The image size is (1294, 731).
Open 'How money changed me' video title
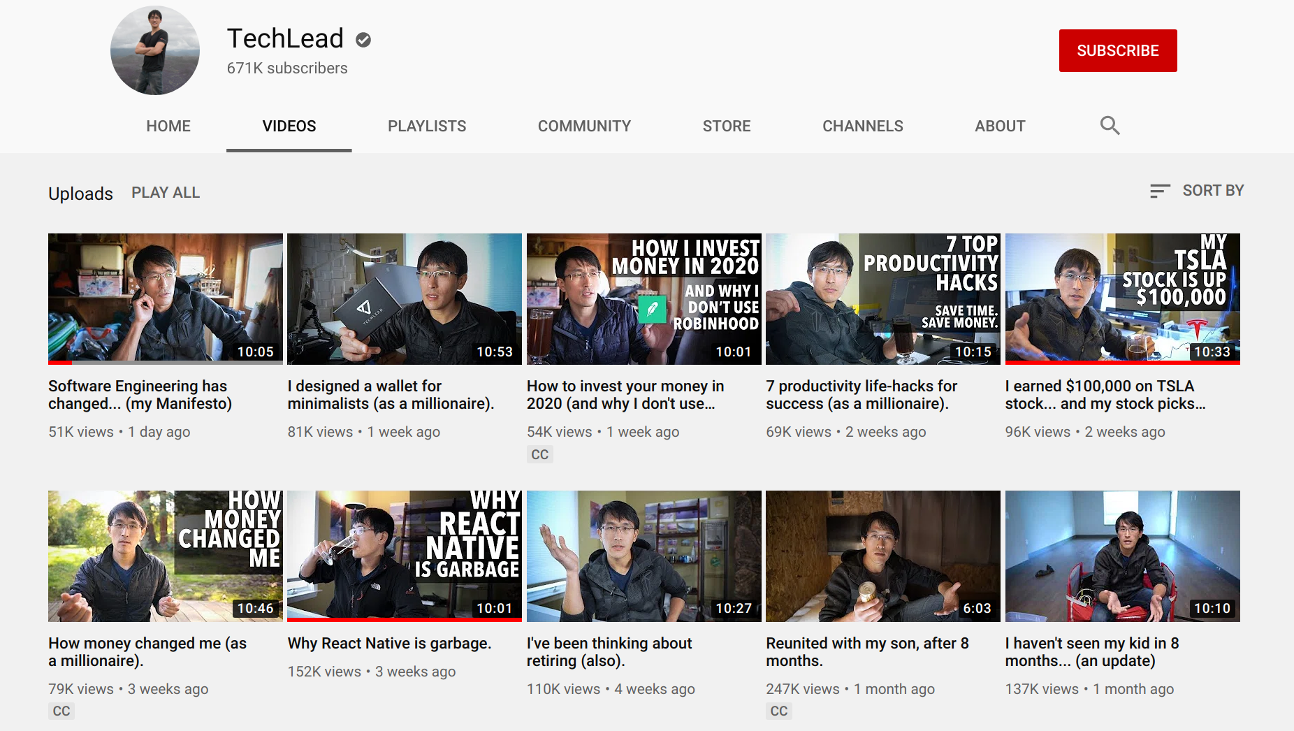[147, 652]
